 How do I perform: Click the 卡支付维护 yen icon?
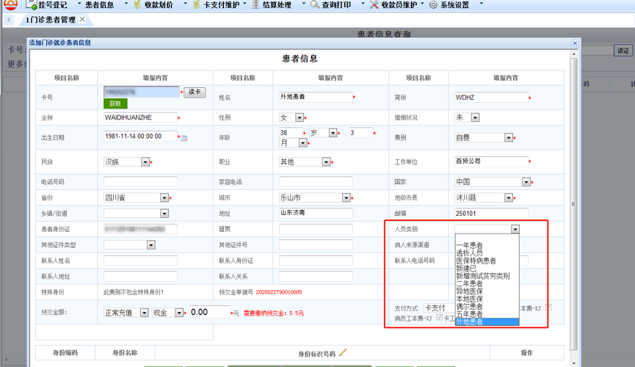(197, 4)
